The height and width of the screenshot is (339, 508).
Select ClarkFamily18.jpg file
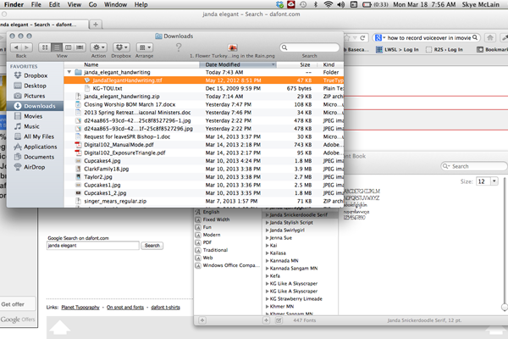pos(203,169)
